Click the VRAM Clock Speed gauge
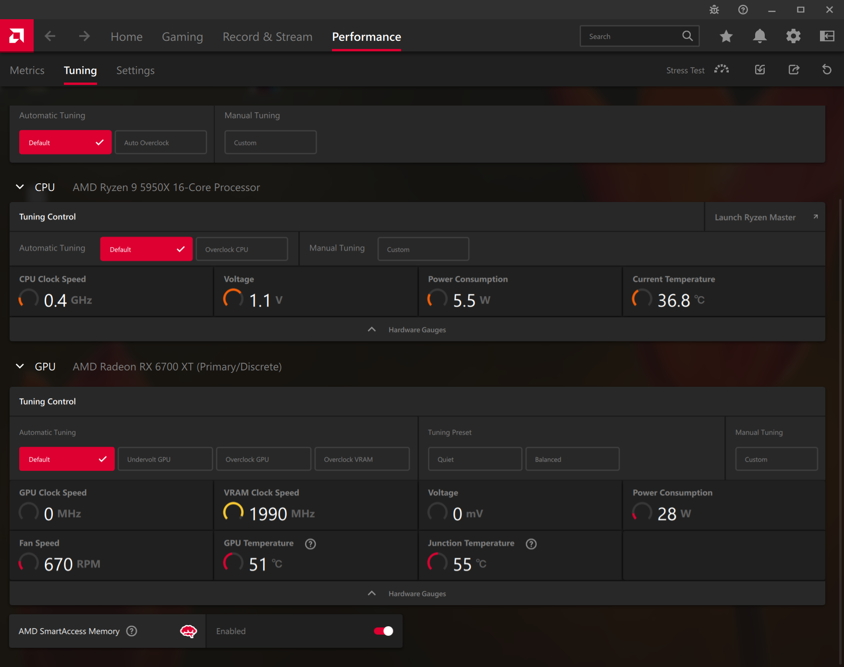The image size is (844, 667). click(x=233, y=512)
